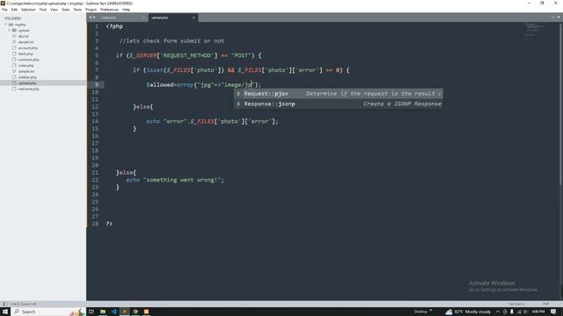The height and width of the screenshot is (316, 563).
Task: Open welcome.php from the sidebar
Action: 28,89
